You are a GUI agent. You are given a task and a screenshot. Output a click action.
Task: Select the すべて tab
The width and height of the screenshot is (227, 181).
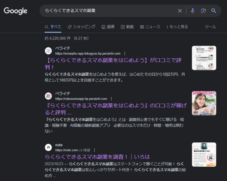(x=53, y=27)
